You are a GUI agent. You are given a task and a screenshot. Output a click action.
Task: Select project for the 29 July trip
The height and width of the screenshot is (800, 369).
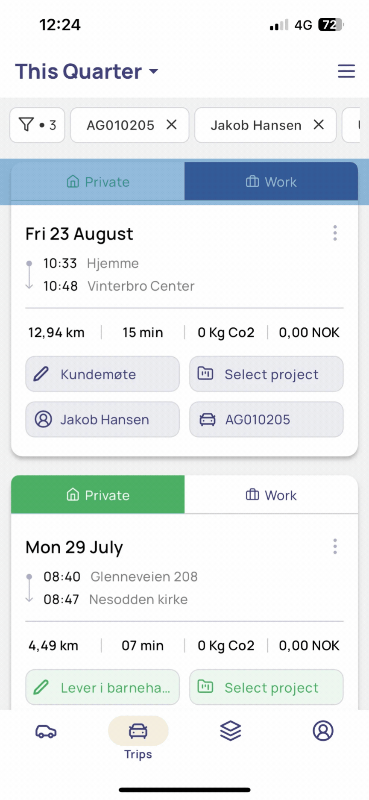[x=266, y=687]
